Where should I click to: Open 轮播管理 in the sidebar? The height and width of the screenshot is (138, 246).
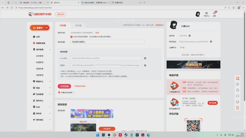[40, 62]
